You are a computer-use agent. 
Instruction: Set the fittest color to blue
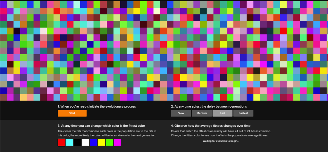[x=93, y=142]
